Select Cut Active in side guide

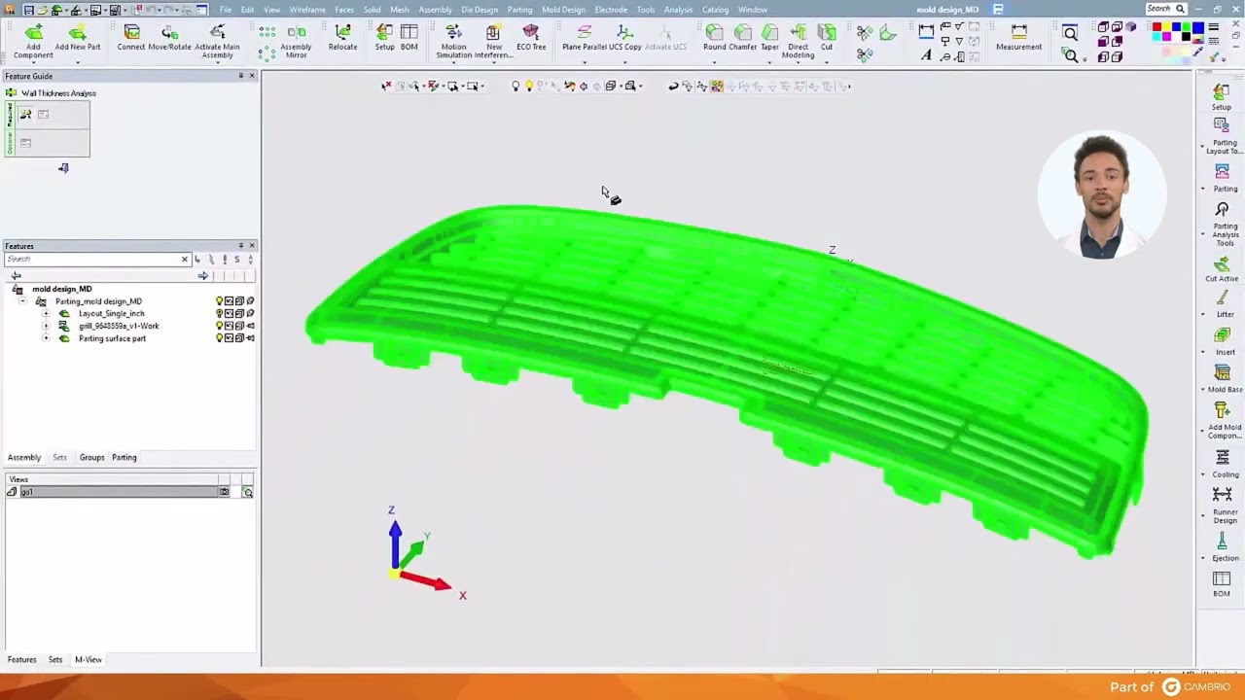coord(1222,268)
